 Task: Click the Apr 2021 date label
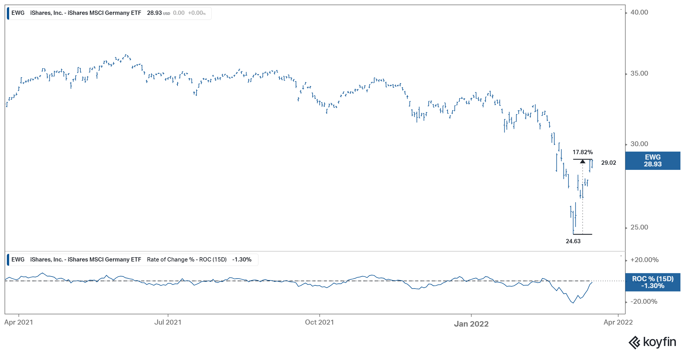[x=19, y=322]
